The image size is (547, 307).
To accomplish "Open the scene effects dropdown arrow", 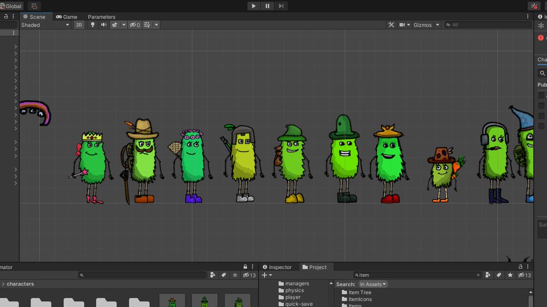I will 124,25.
